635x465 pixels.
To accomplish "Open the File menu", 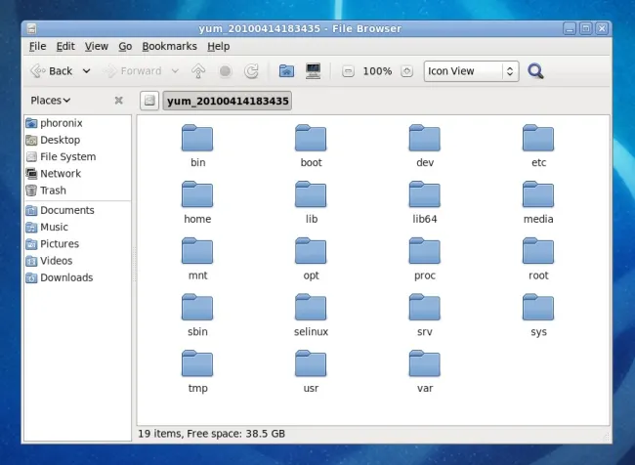I will [38, 47].
